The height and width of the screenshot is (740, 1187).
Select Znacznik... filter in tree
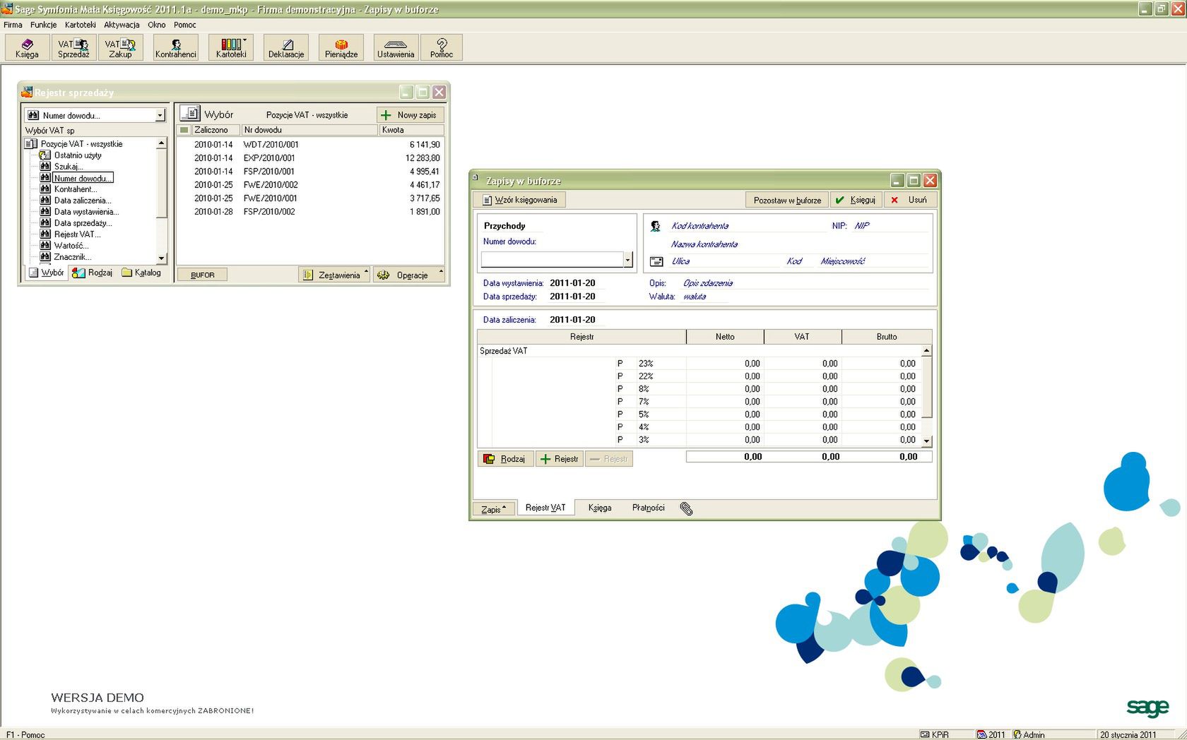pos(73,257)
